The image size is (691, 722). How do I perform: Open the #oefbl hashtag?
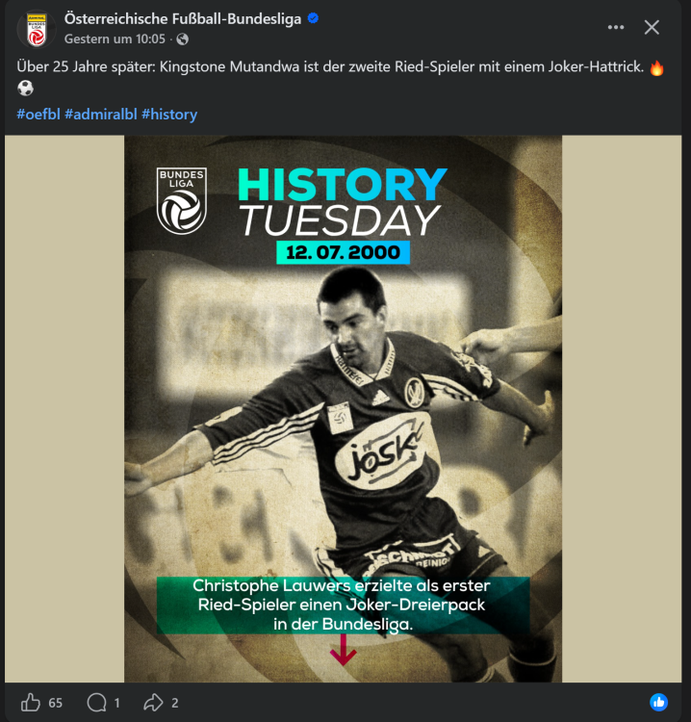click(x=38, y=115)
